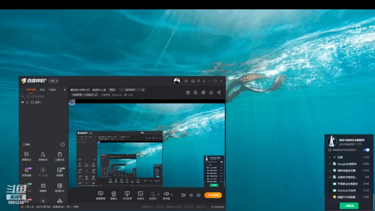
Task: Click the 修改 button beside the stream title
Action: coord(112,90)
